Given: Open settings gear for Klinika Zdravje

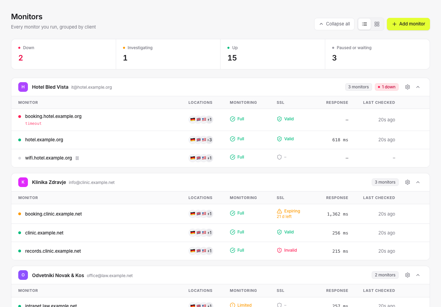Looking at the screenshot, I should tap(408, 182).
